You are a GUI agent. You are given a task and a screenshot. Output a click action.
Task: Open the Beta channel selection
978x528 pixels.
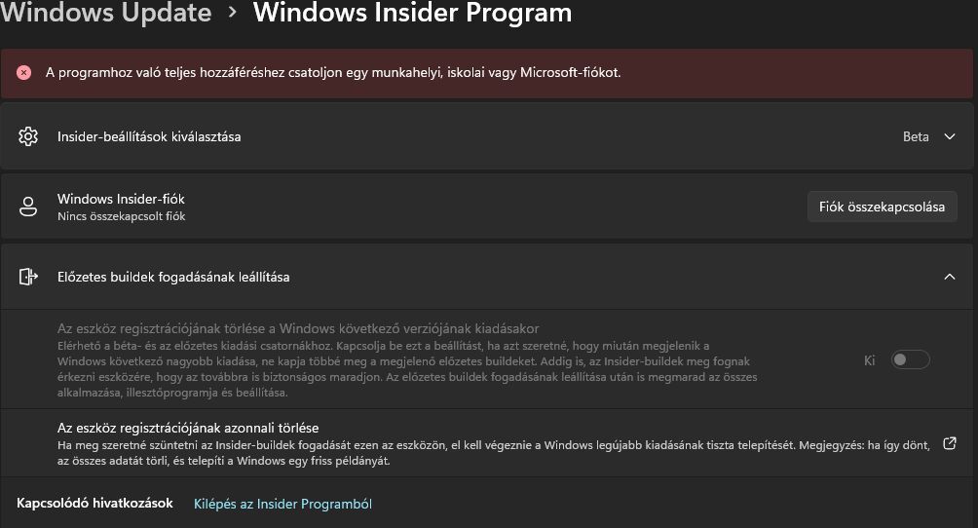click(x=916, y=136)
